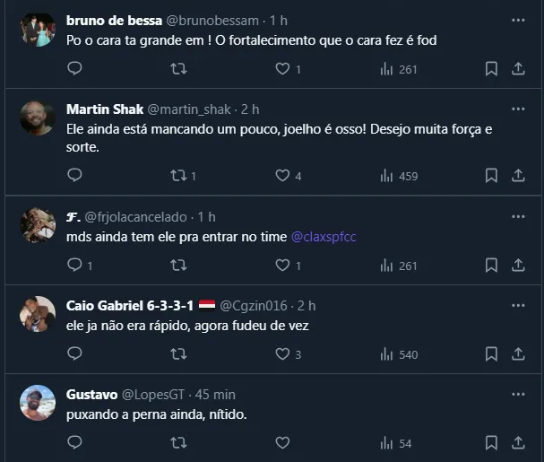Bookmark frjolacancelado's tweet
The height and width of the screenshot is (462, 544).
491,265
